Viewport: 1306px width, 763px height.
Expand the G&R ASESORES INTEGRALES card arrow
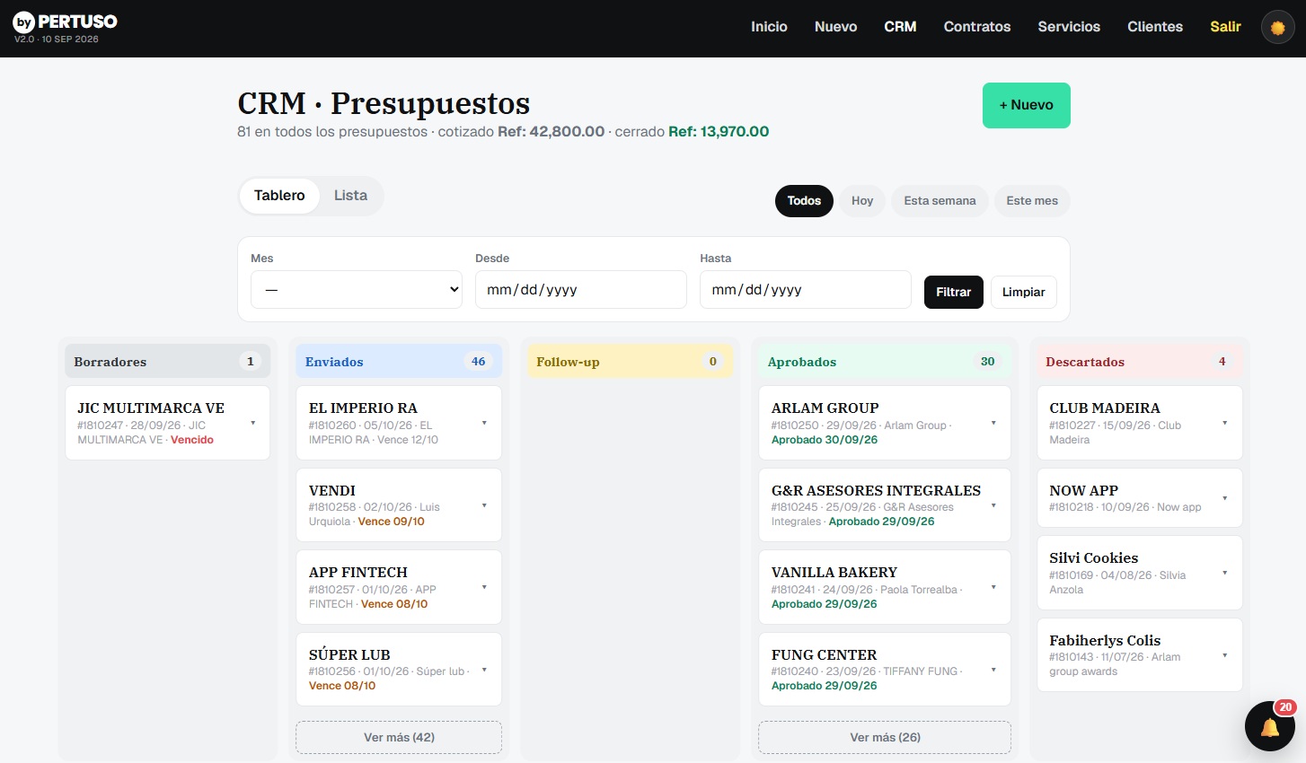(993, 505)
